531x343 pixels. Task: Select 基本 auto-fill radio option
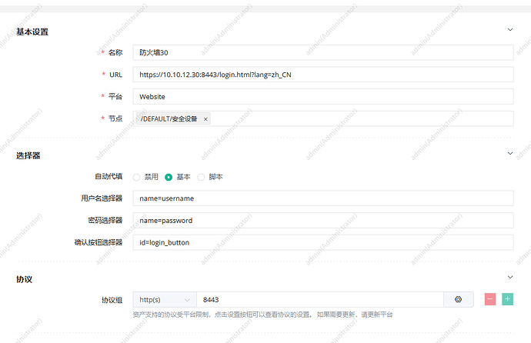pyautogui.click(x=169, y=177)
